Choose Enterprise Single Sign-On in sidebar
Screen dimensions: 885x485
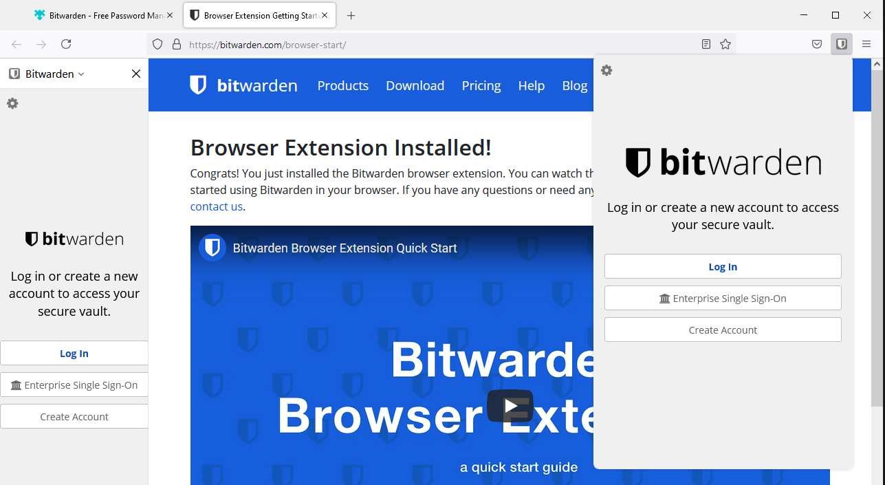74,385
